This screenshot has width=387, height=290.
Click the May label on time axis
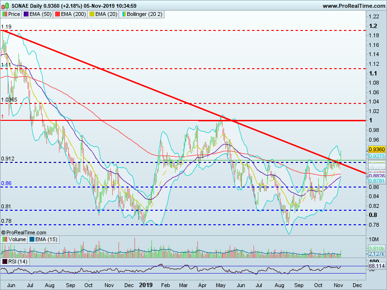tap(221, 285)
